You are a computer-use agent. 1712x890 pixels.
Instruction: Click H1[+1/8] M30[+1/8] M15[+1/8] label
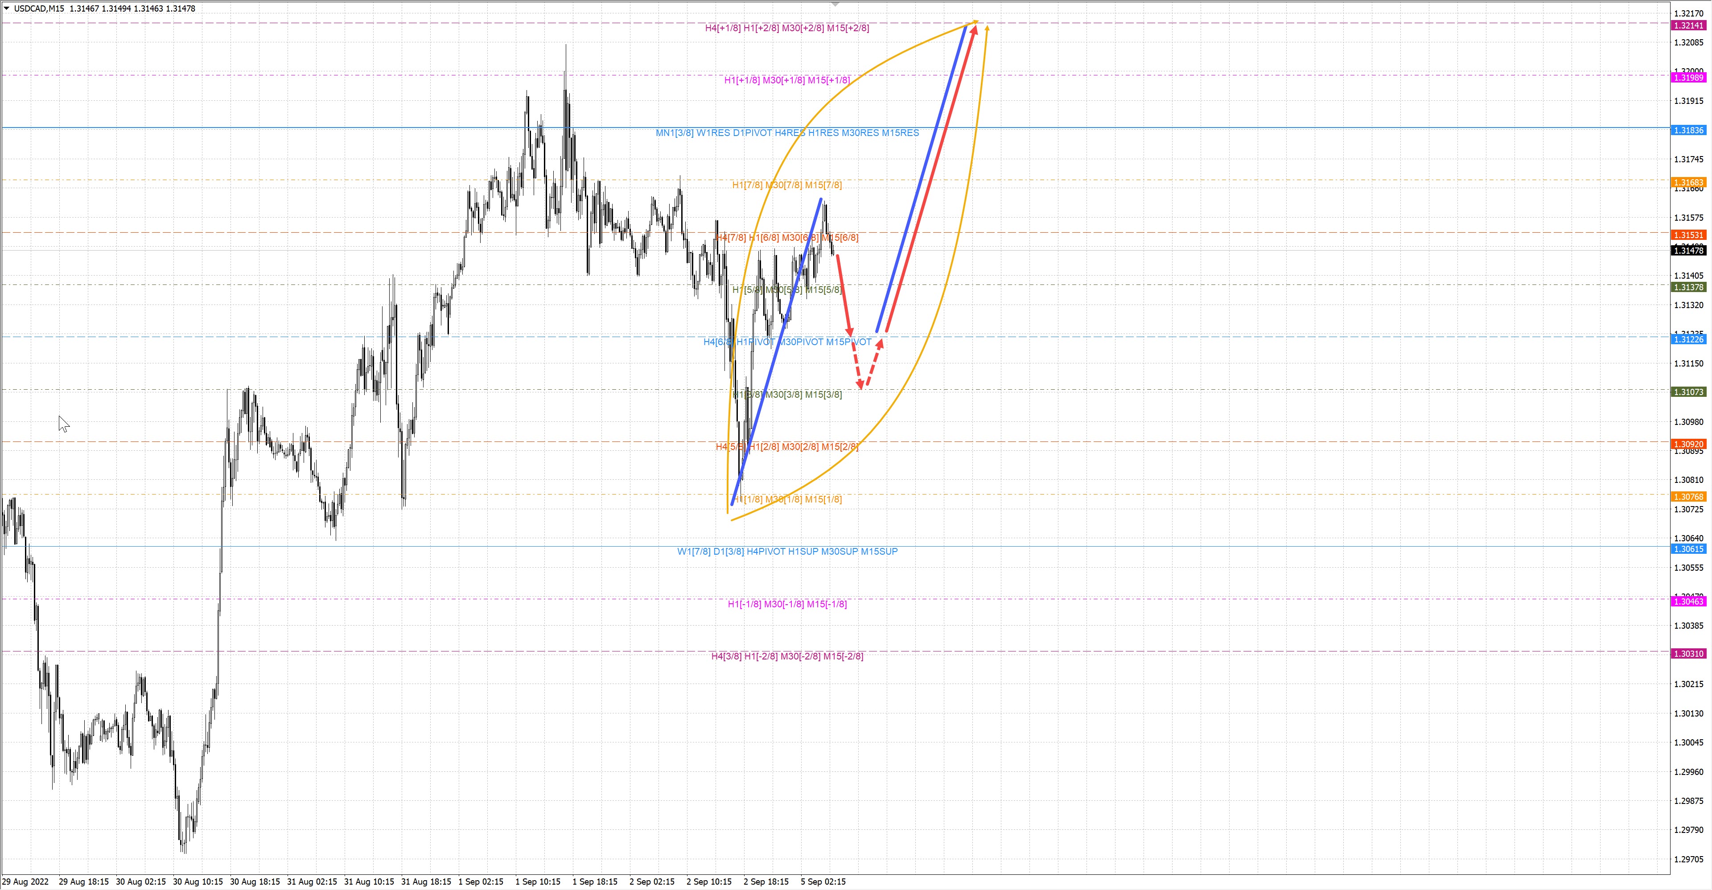coord(787,80)
